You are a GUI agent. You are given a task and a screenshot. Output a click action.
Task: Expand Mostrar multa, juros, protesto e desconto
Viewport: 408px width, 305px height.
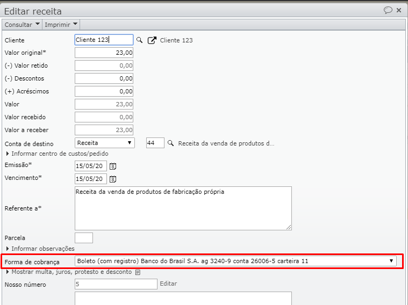pos(69,272)
